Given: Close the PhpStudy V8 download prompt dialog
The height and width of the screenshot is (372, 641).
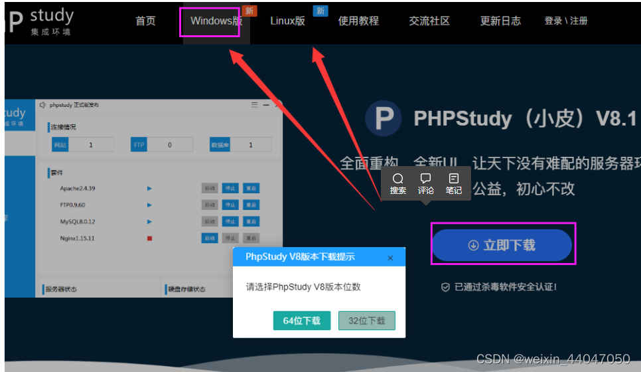Looking at the screenshot, I should click(x=390, y=258).
